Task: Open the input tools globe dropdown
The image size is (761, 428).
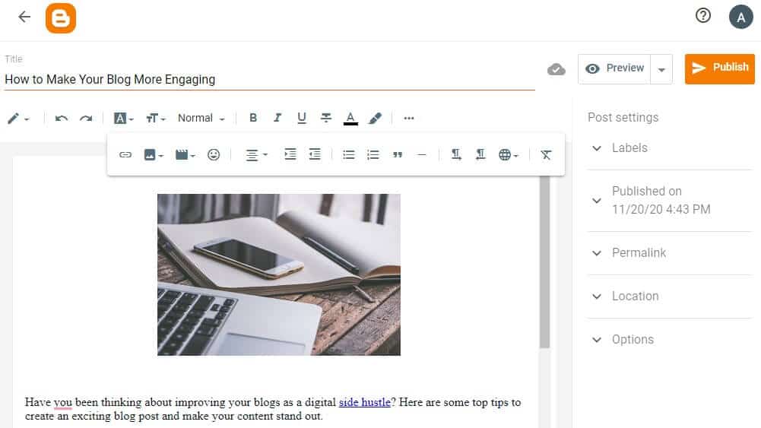Action: pyautogui.click(x=508, y=155)
